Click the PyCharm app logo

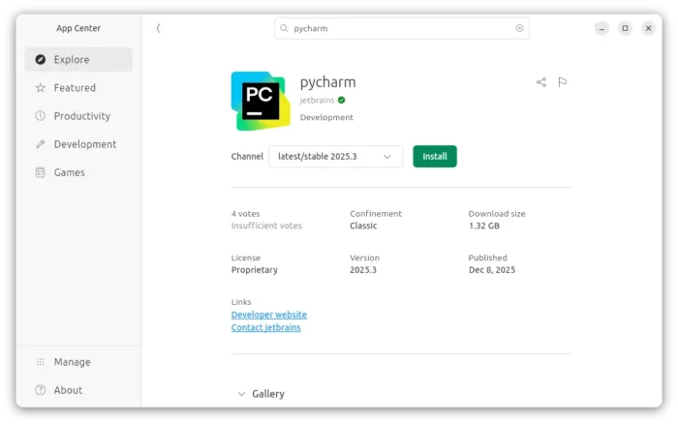[x=260, y=101]
